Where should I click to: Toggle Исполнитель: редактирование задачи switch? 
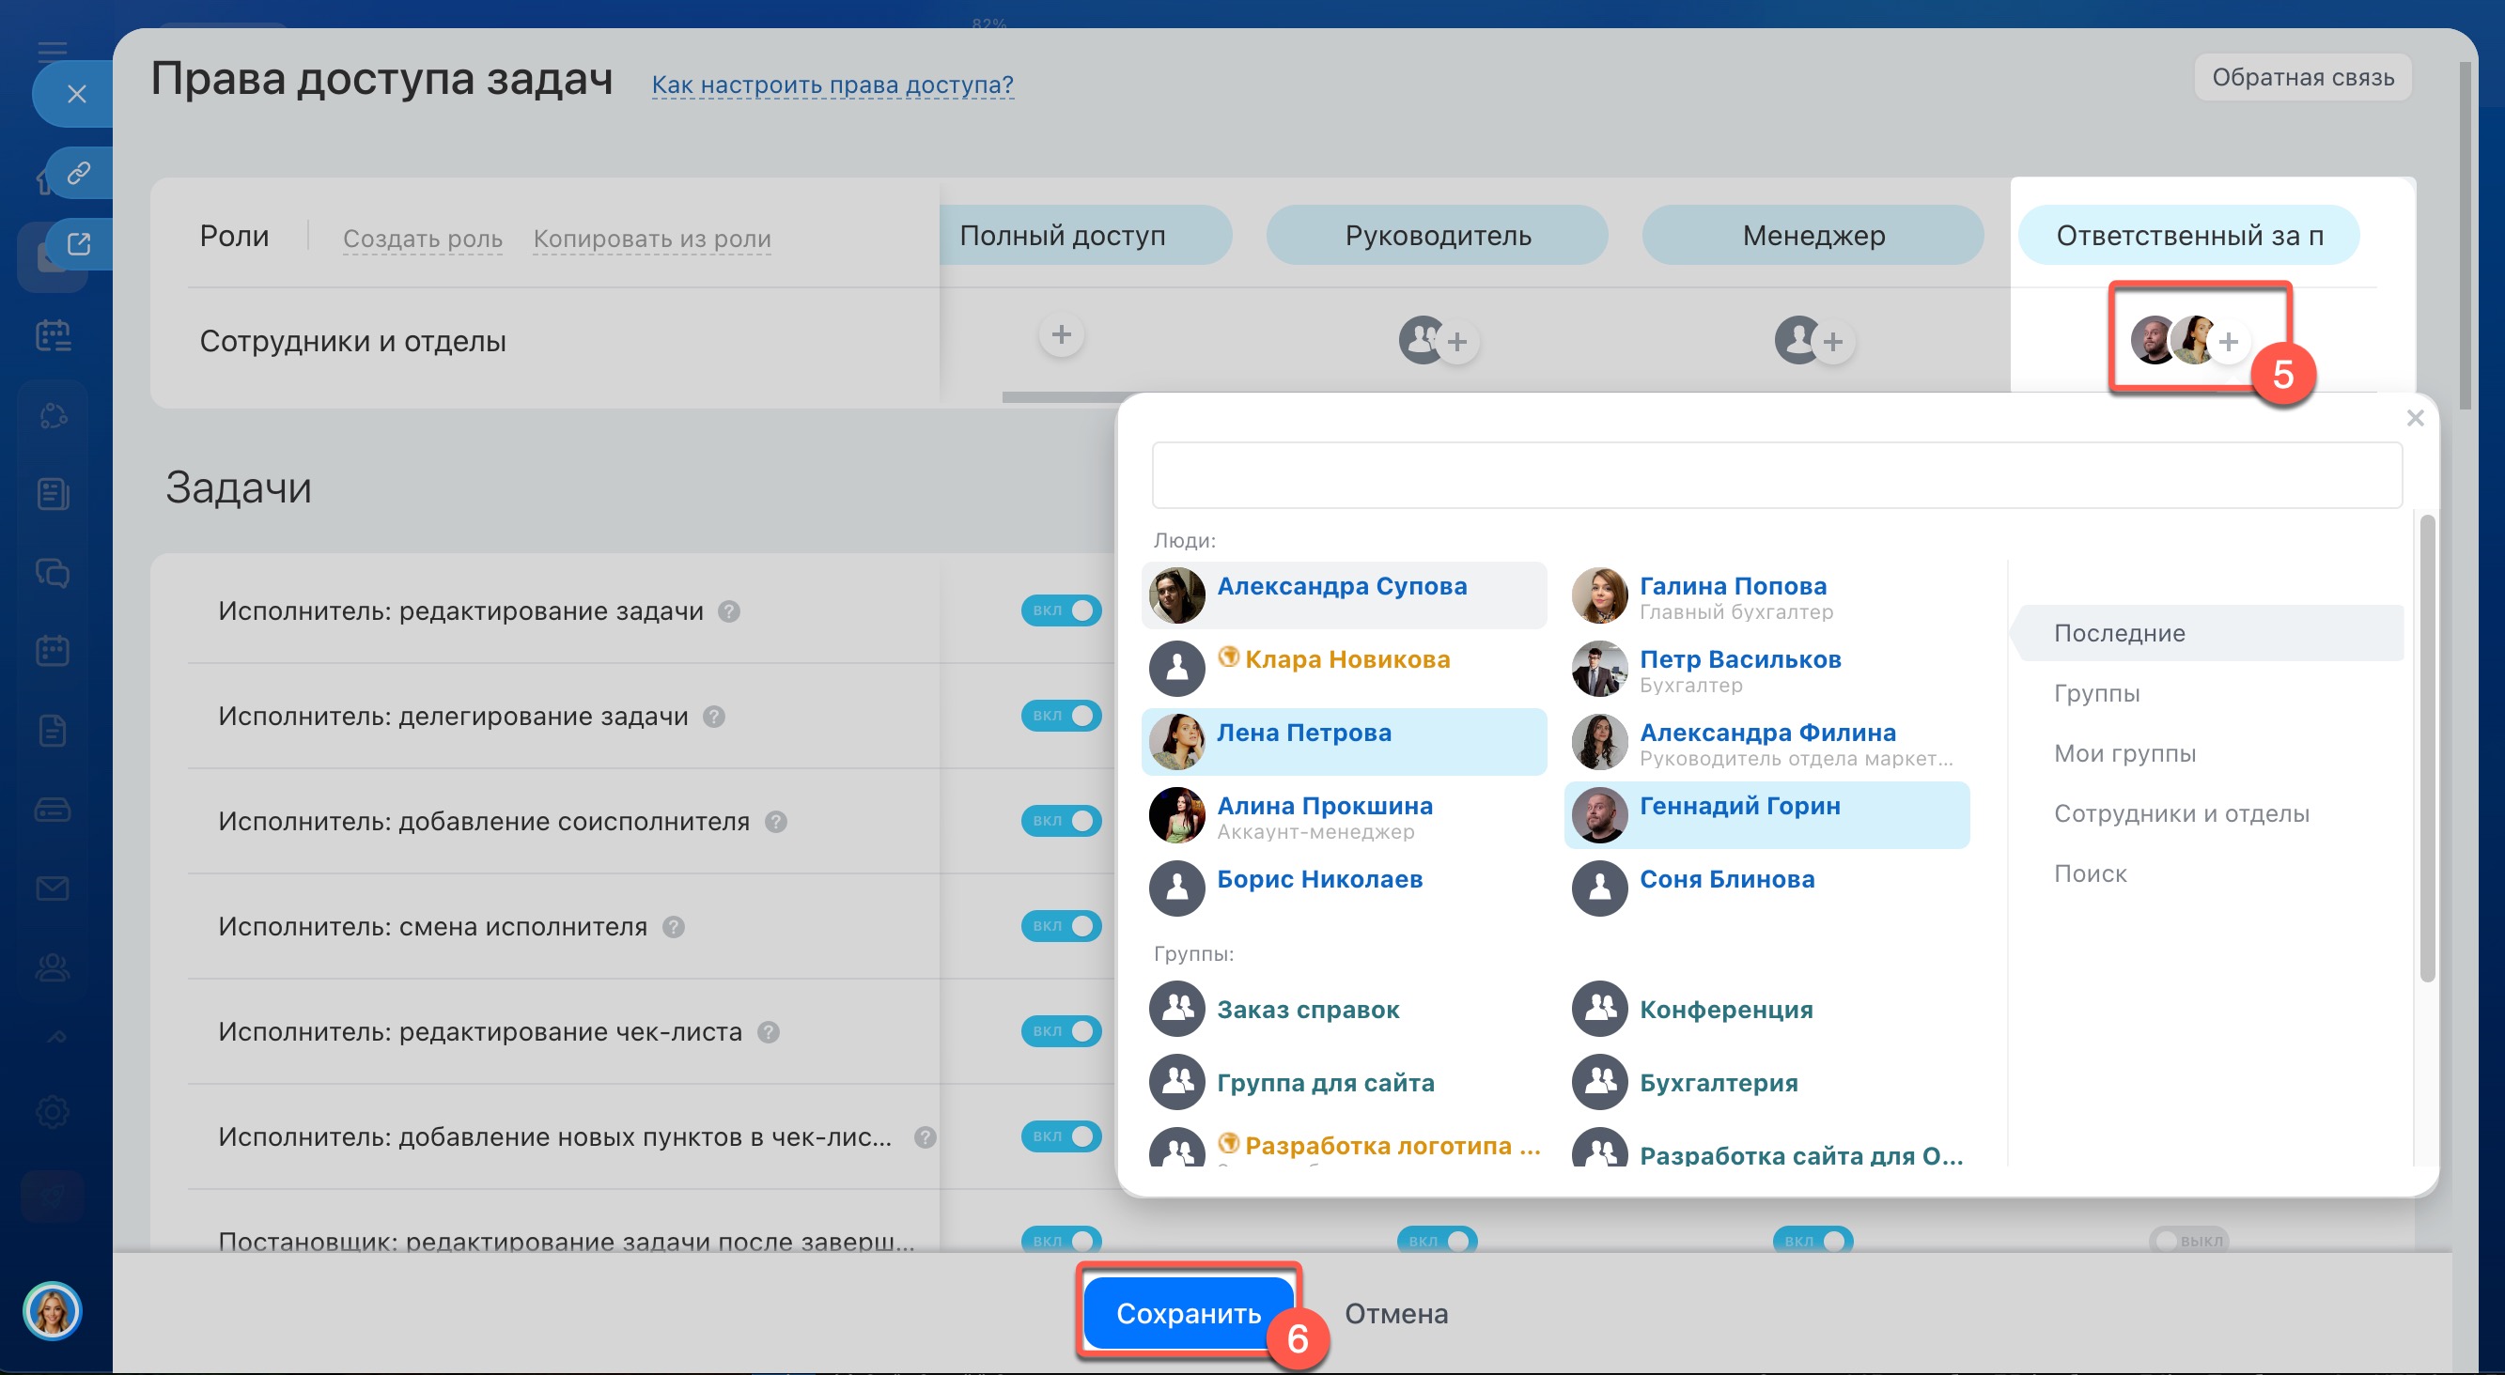point(1061,610)
